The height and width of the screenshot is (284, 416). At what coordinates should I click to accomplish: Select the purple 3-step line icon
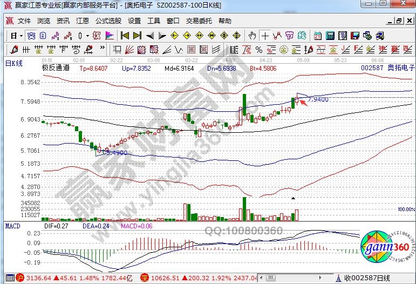56,36
